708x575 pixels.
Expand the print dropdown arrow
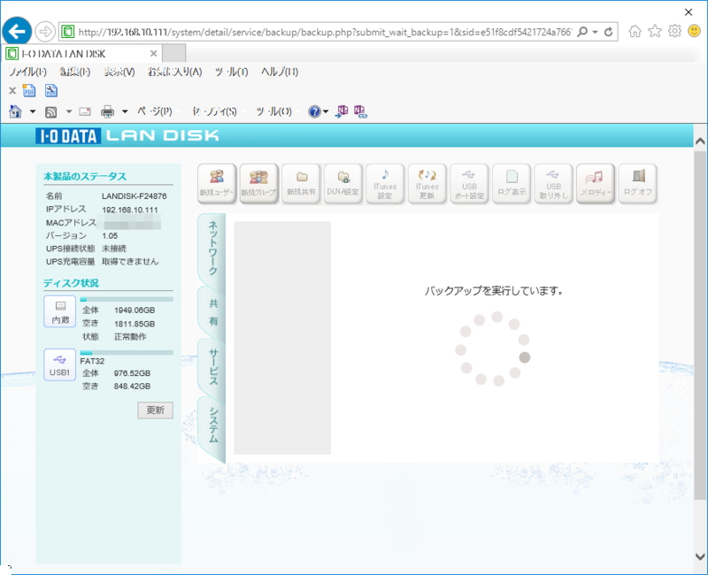[125, 111]
